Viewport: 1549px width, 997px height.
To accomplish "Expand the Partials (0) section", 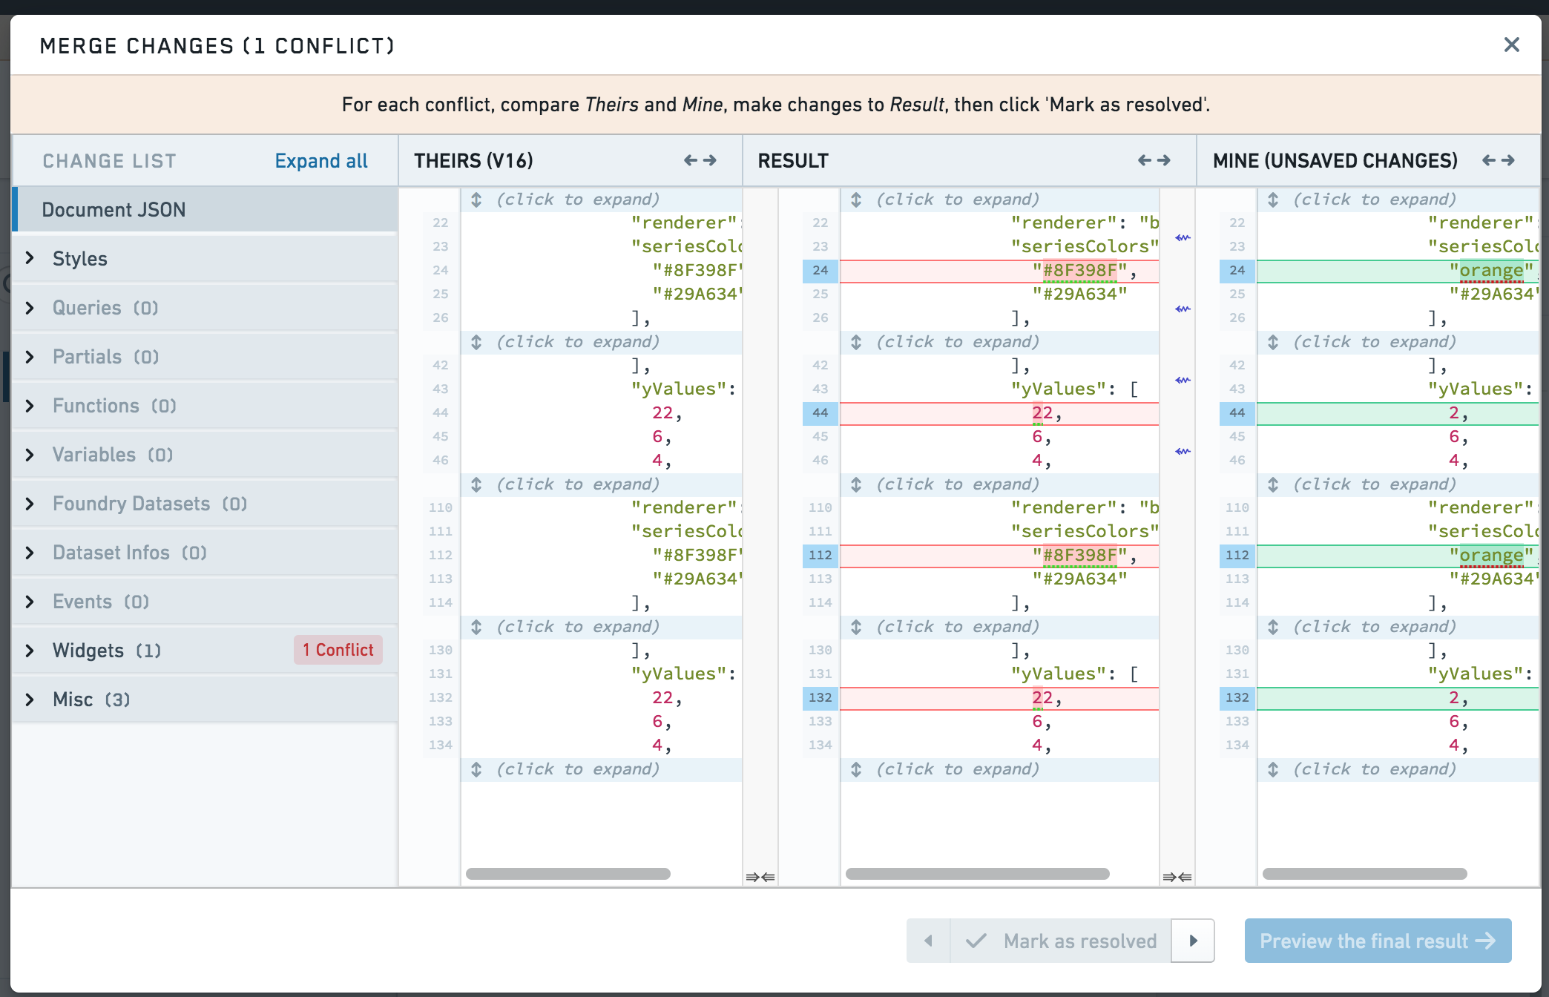I will point(30,356).
